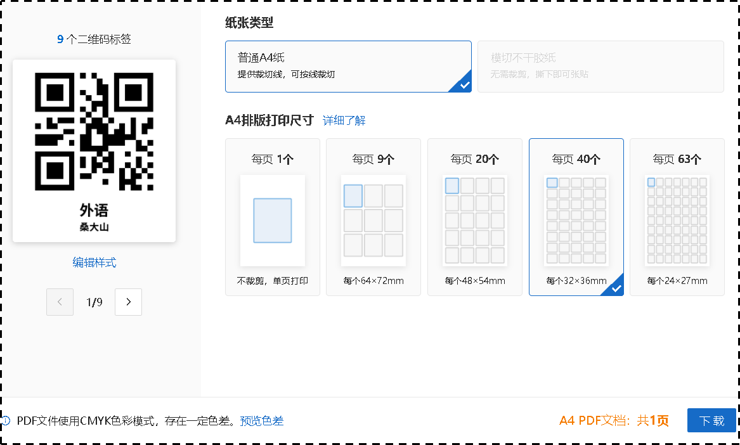Click the 1/9 page indicator
740x445 pixels.
pos(94,302)
